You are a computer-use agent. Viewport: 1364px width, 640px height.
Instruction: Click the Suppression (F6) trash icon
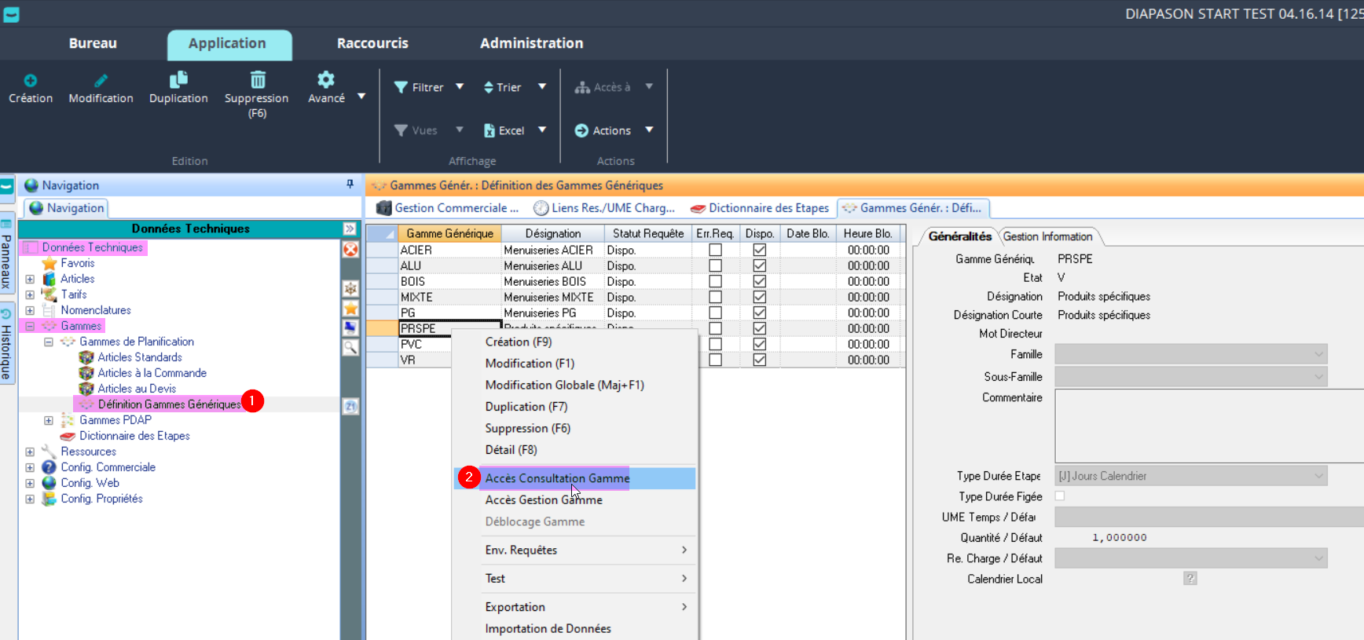(x=257, y=80)
